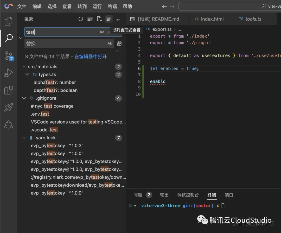Open a new search editor
The width and height of the screenshot is (281, 233).
coord(99,19)
